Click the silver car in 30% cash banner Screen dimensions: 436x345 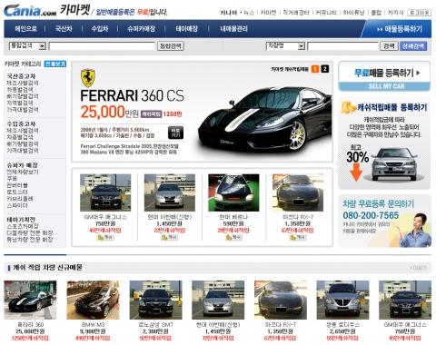tap(393, 164)
